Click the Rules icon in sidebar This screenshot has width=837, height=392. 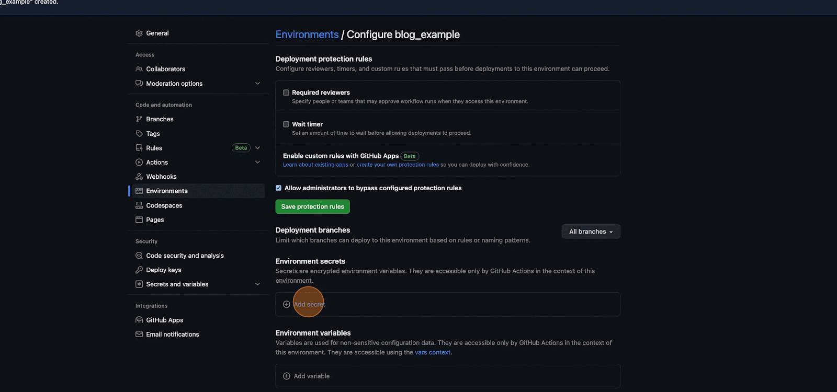click(x=139, y=148)
